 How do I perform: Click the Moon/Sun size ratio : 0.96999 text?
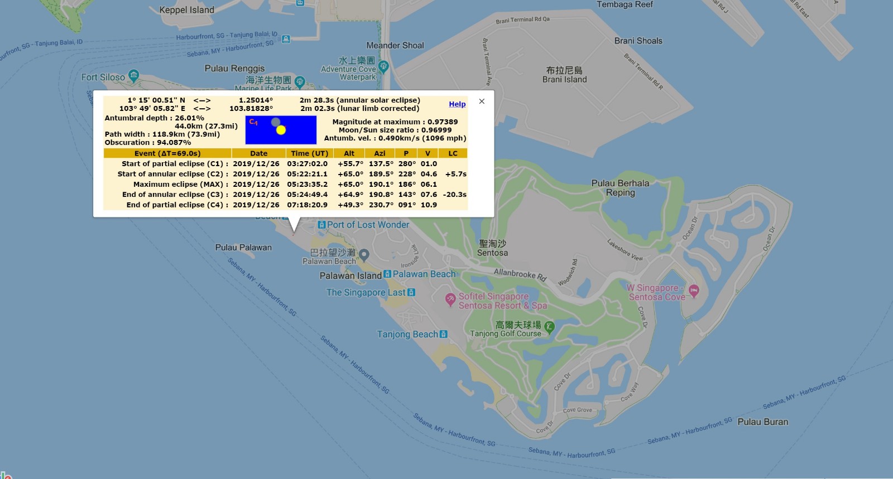tap(395, 130)
